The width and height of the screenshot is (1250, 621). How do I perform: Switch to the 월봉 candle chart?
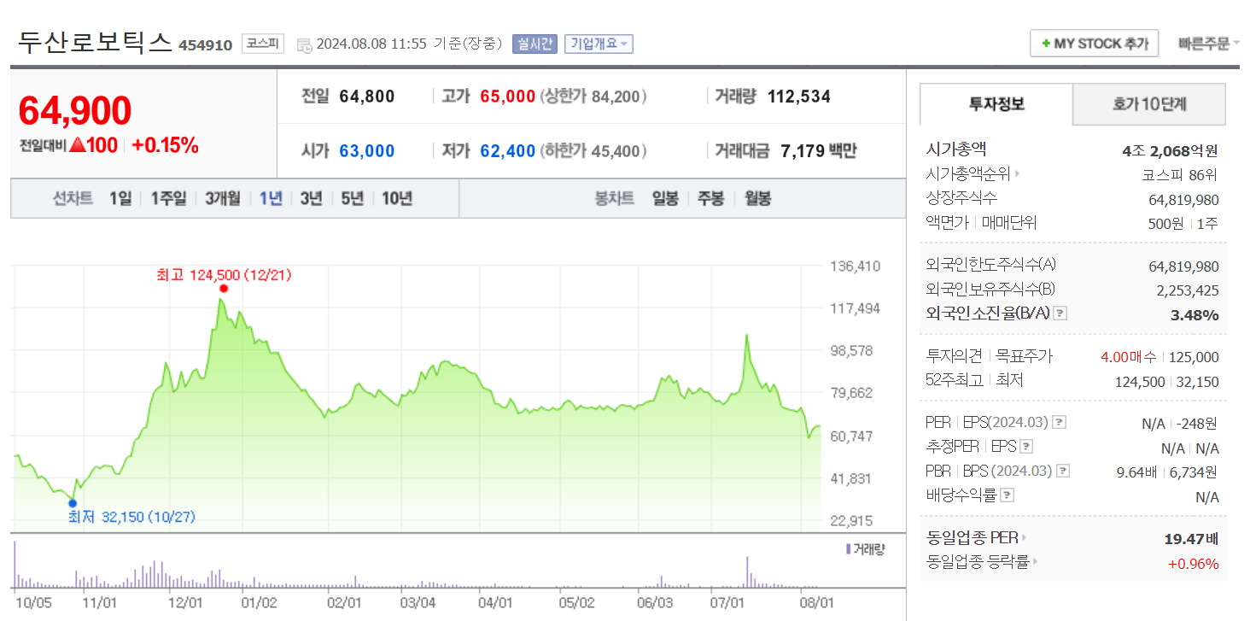[x=757, y=198]
